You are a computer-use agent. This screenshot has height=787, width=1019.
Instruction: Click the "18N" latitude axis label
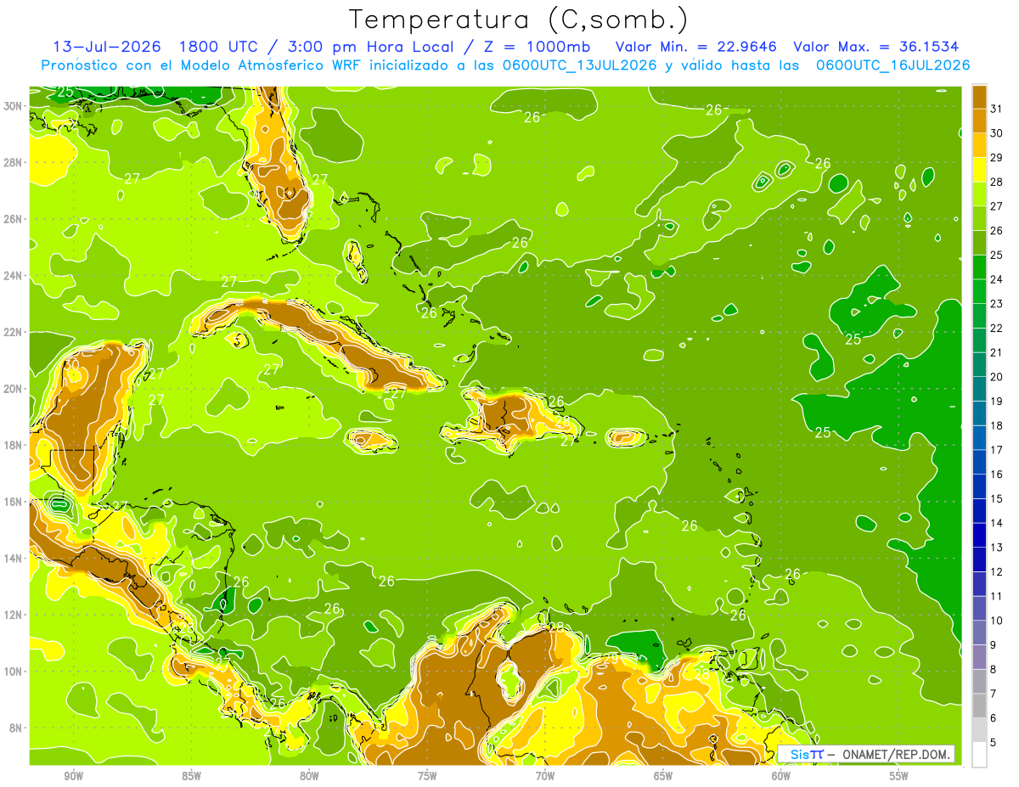14,445
